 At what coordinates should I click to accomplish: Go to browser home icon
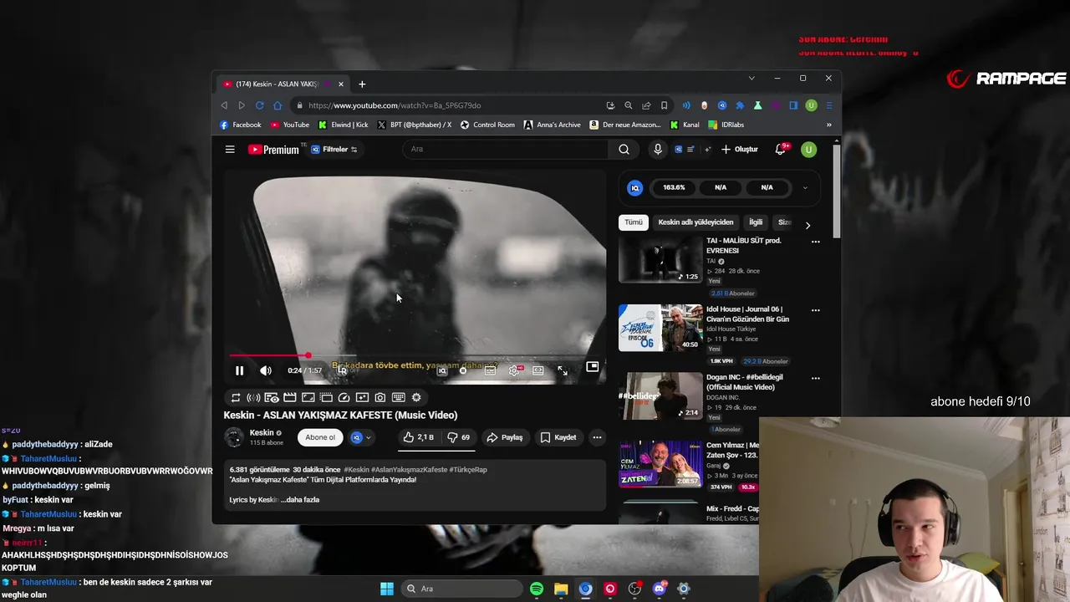[x=278, y=105]
